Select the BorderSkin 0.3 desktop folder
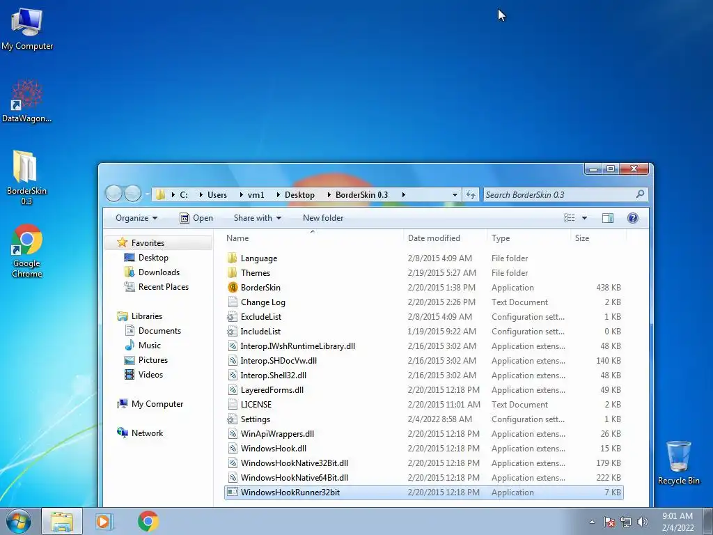This screenshot has width=713, height=535. pyautogui.click(x=26, y=178)
